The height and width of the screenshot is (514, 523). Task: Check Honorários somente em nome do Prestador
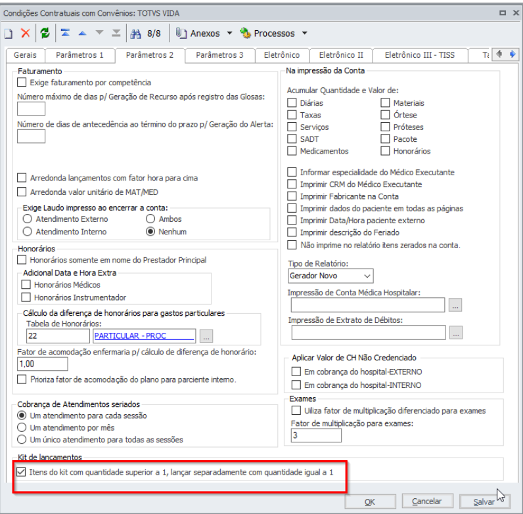click(x=22, y=260)
